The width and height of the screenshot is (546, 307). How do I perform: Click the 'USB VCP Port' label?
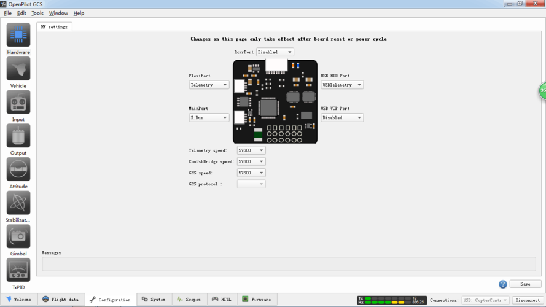[x=335, y=108]
